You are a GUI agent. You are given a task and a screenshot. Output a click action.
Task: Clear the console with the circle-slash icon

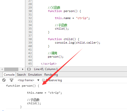[x=4, y=80]
